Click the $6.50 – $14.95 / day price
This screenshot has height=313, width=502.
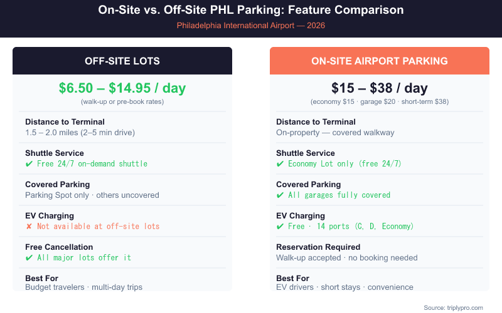(x=122, y=88)
